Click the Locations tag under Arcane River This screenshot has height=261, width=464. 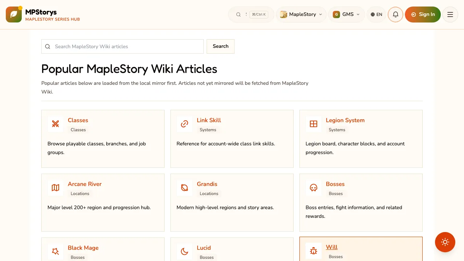(x=80, y=194)
